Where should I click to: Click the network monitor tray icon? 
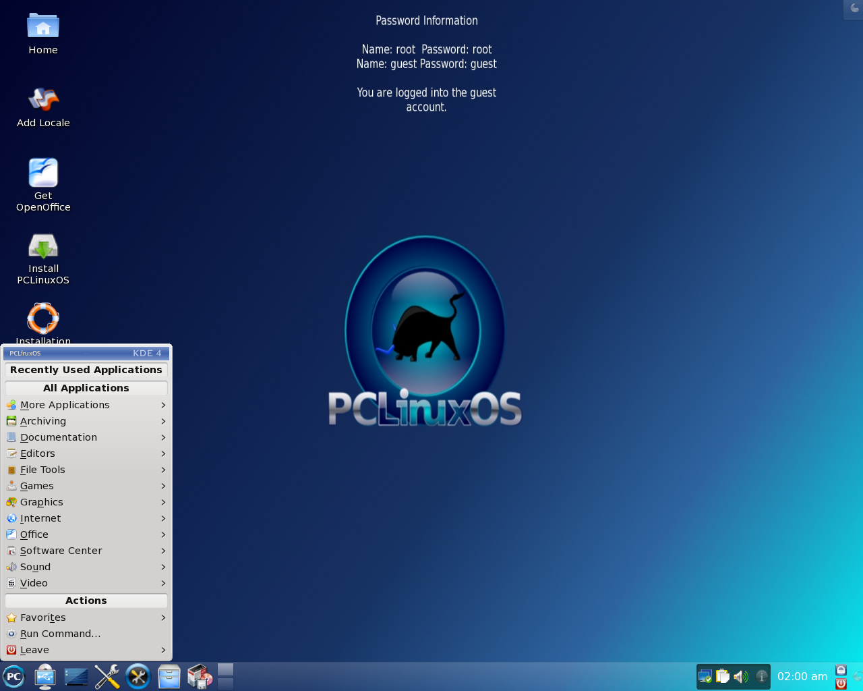click(705, 676)
